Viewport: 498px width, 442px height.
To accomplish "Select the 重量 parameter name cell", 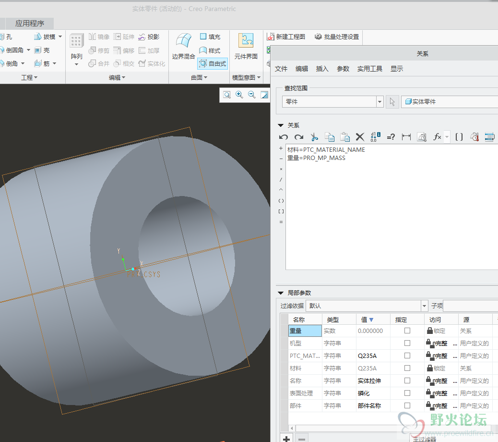I will click(305, 331).
